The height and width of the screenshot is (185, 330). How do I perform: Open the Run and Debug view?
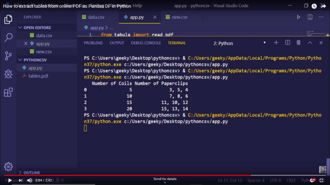(x=8, y=74)
